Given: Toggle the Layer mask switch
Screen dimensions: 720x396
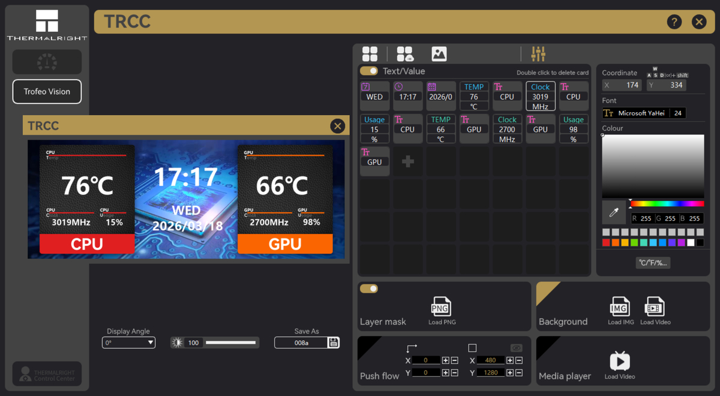Looking at the screenshot, I should (x=369, y=289).
